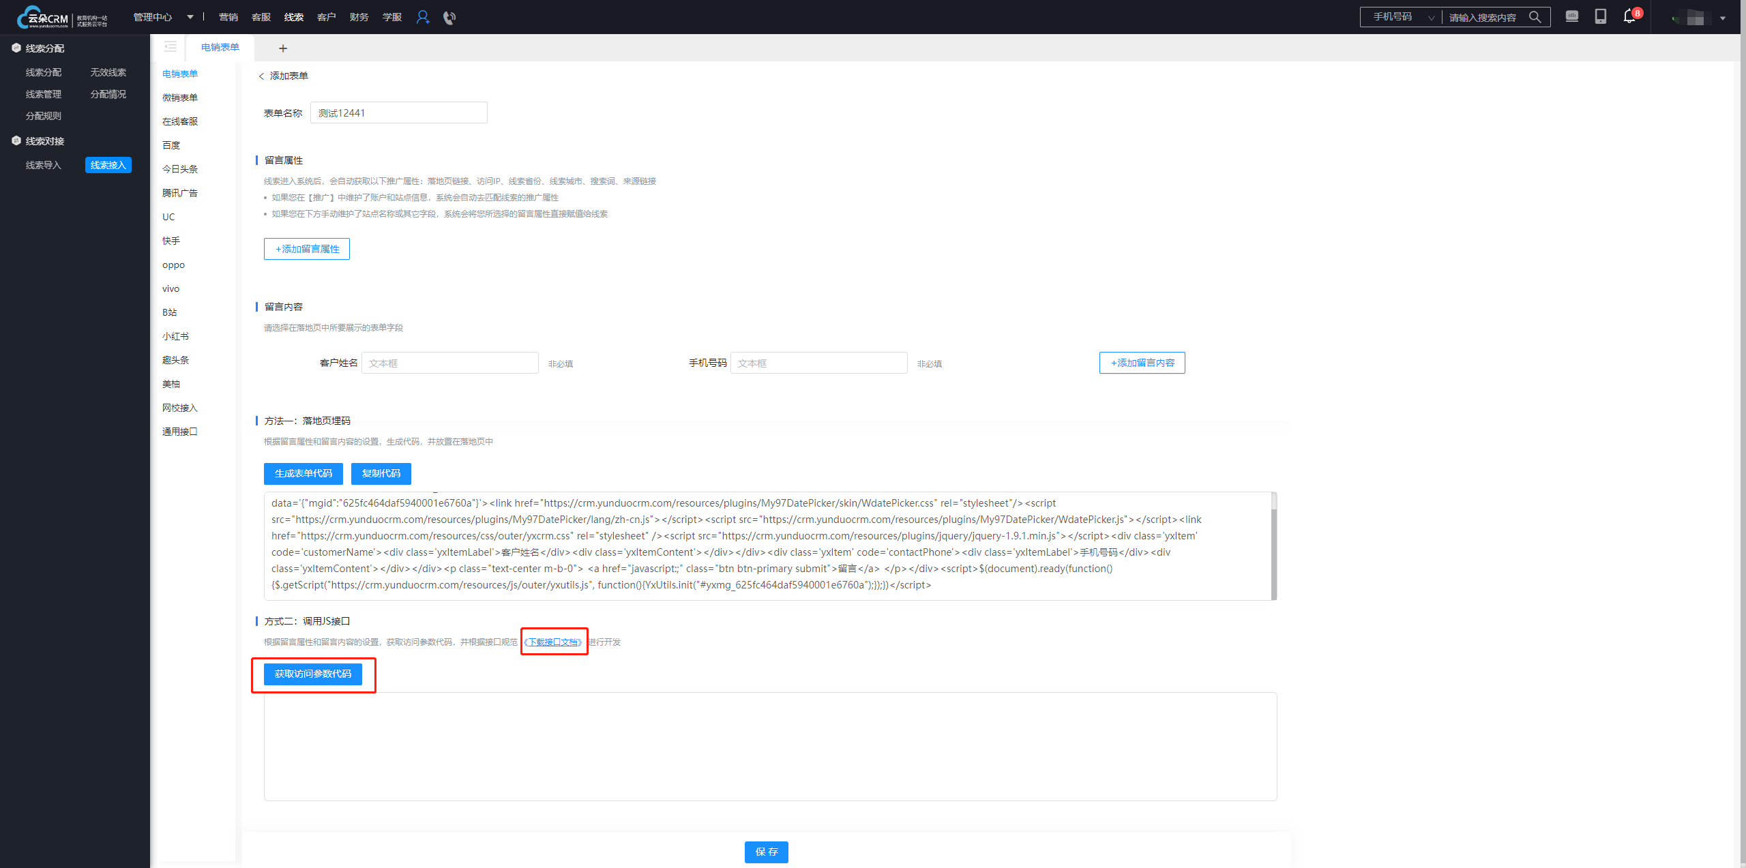
Task: Open the data dashboard monitor icon
Action: click(1572, 16)
